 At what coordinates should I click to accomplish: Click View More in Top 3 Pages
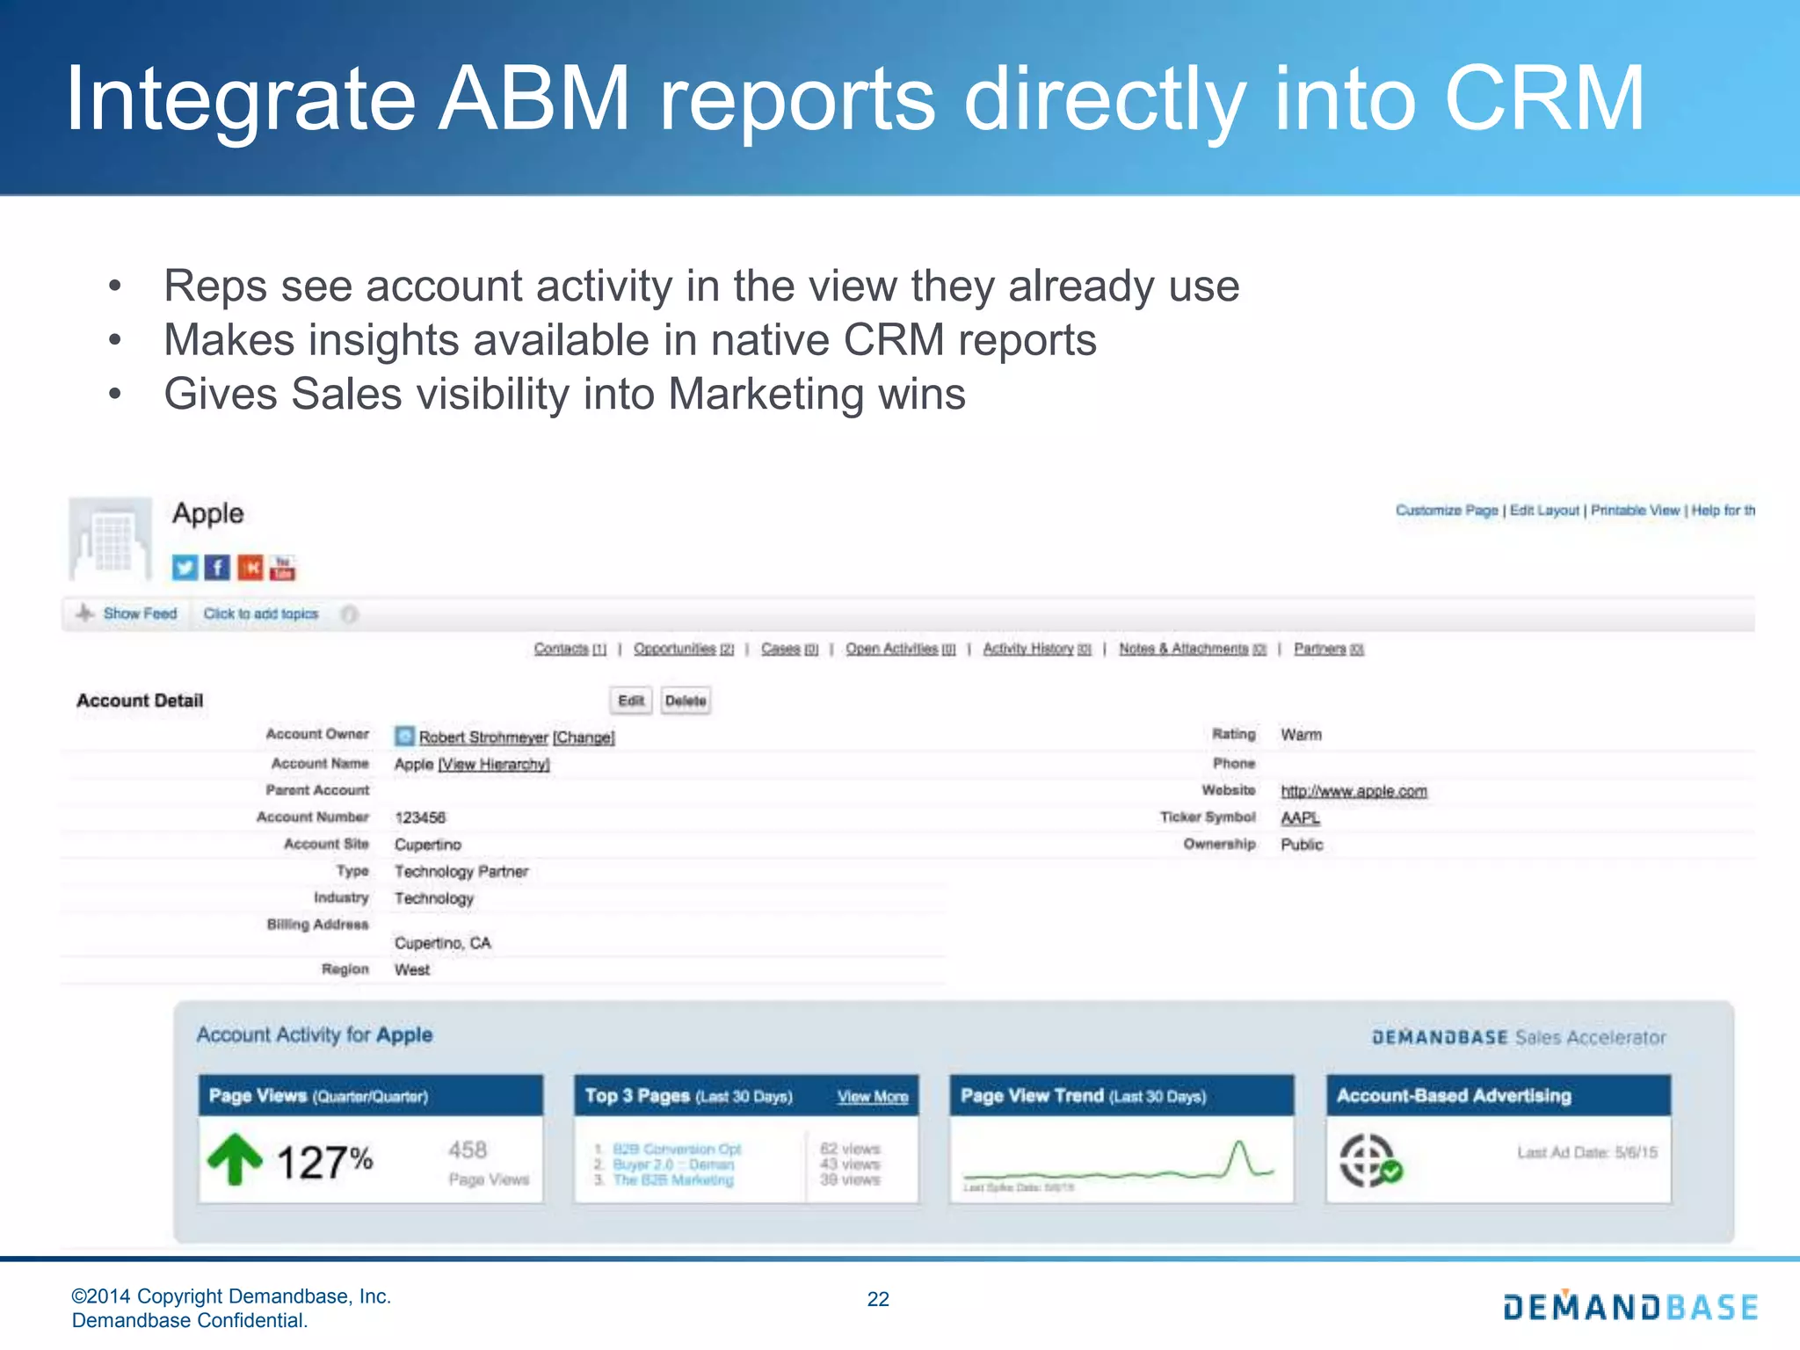(873, 1097)
